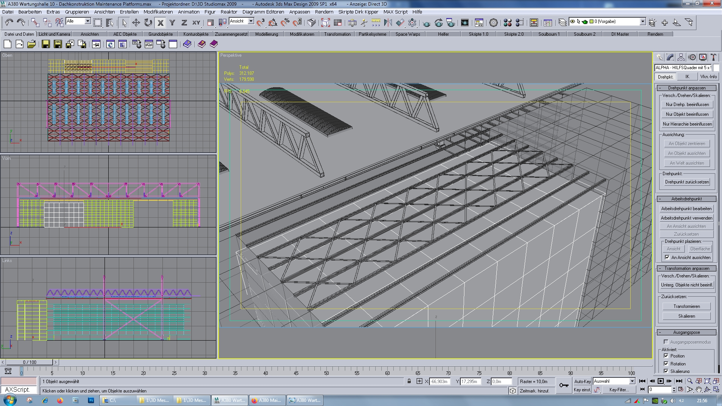Switch to the Licht und Kamera tab
The width and height of the screenshot is (722, 406).
[x=55, y=34]
